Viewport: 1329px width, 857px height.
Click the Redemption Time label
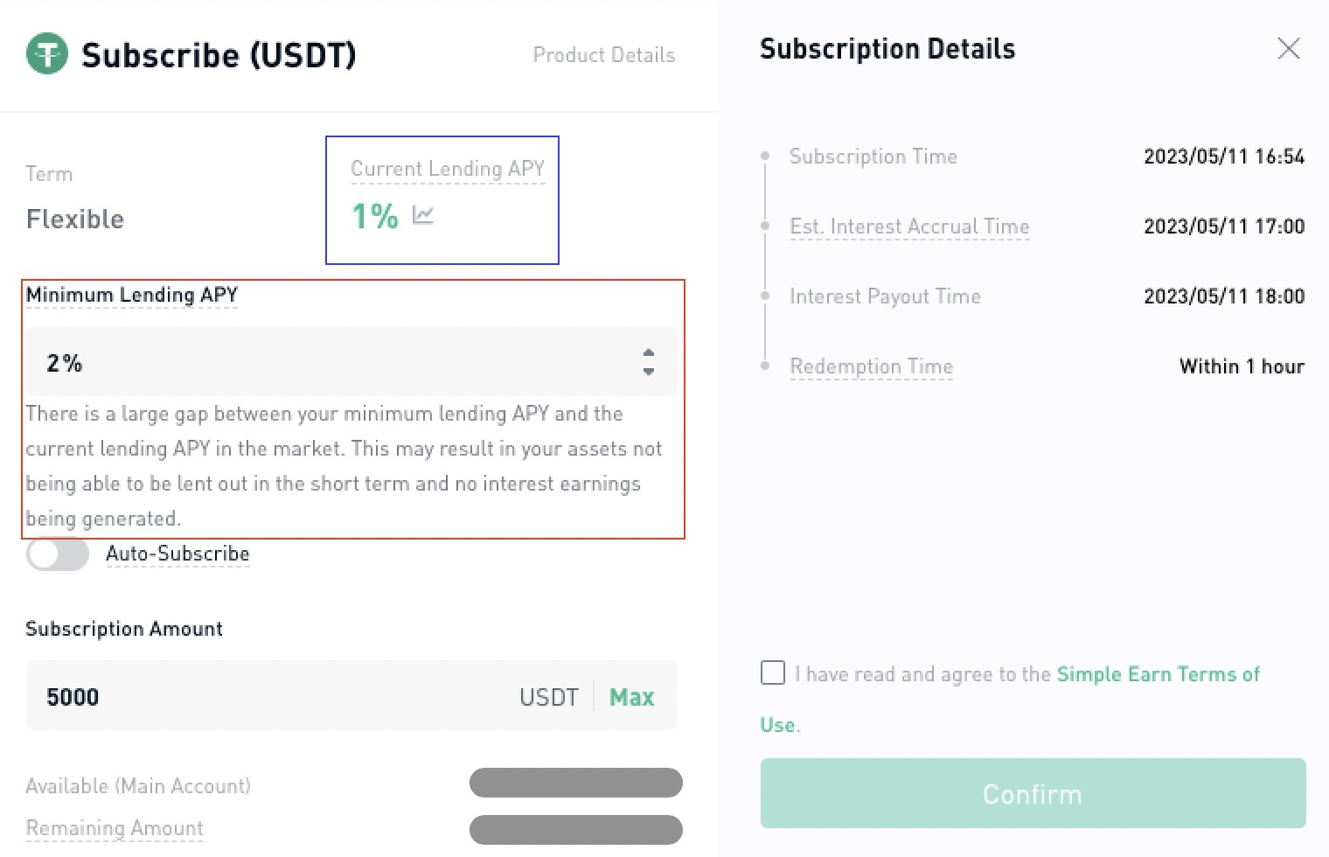coord(871,366)
